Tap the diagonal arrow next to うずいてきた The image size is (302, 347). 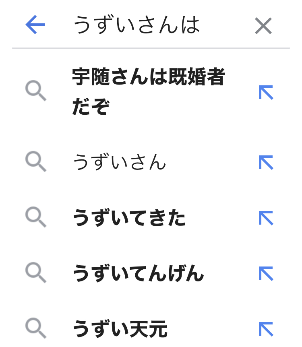pos(266,218)
